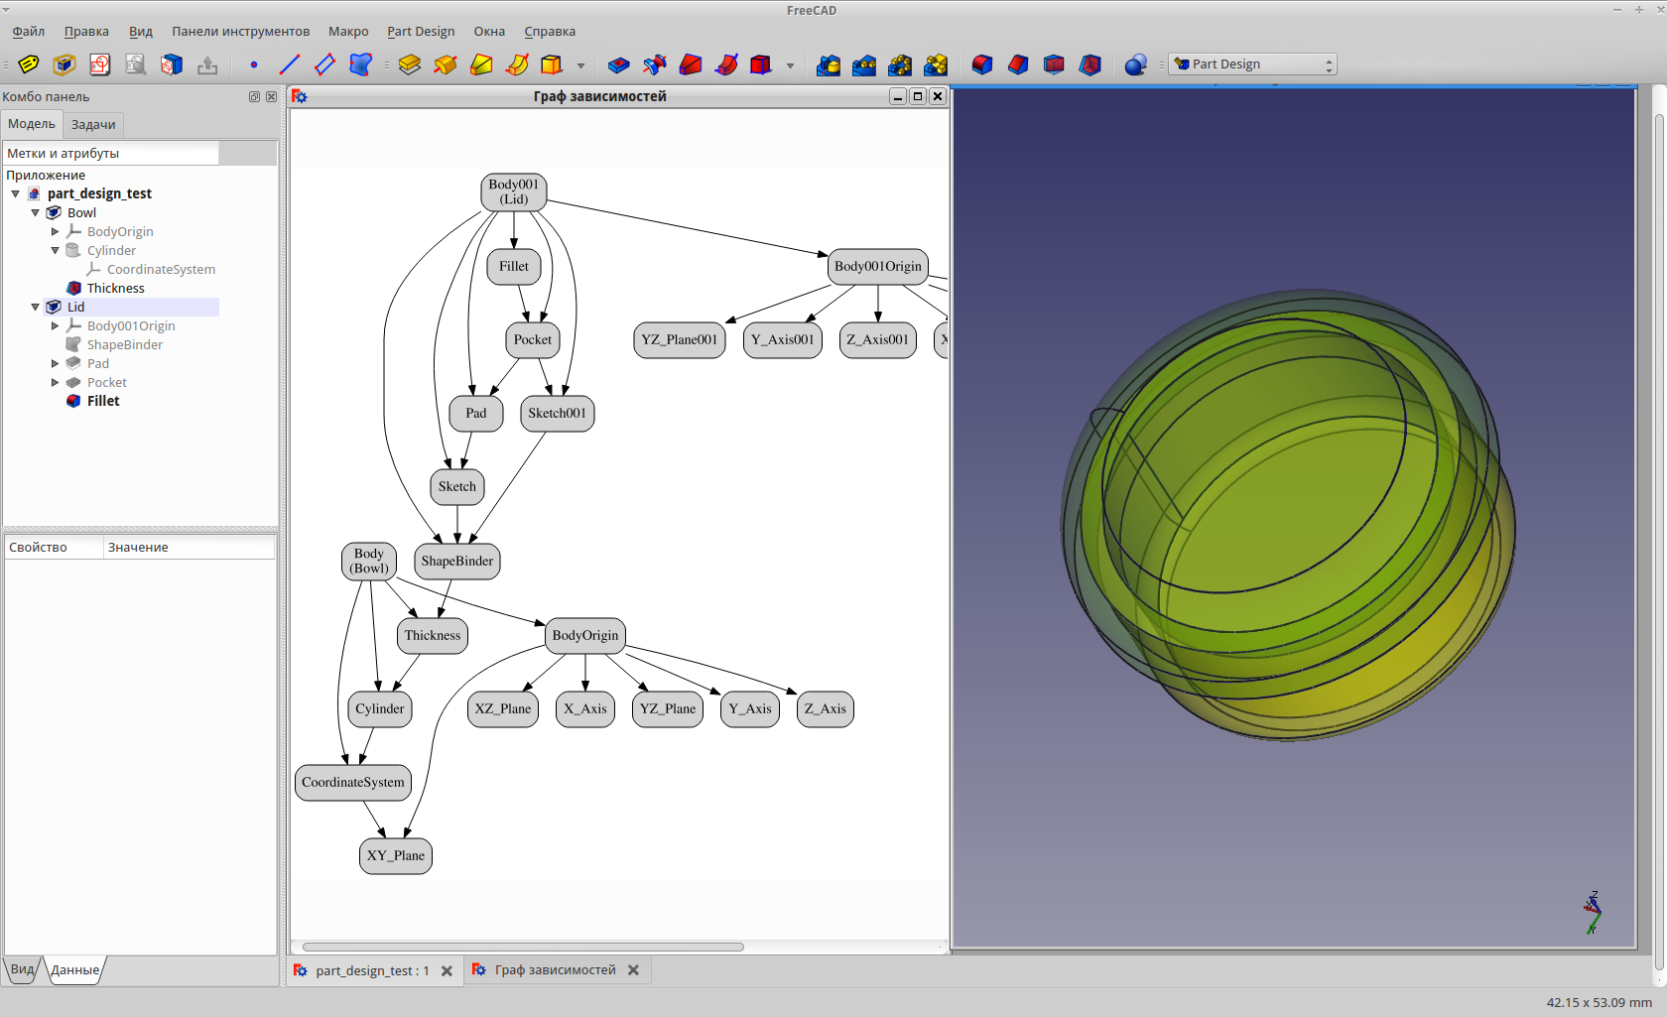This screenshot has height=1017, width=1667.
Task: Select the Fillet dress-up tool
Action: tap(982, 64)
